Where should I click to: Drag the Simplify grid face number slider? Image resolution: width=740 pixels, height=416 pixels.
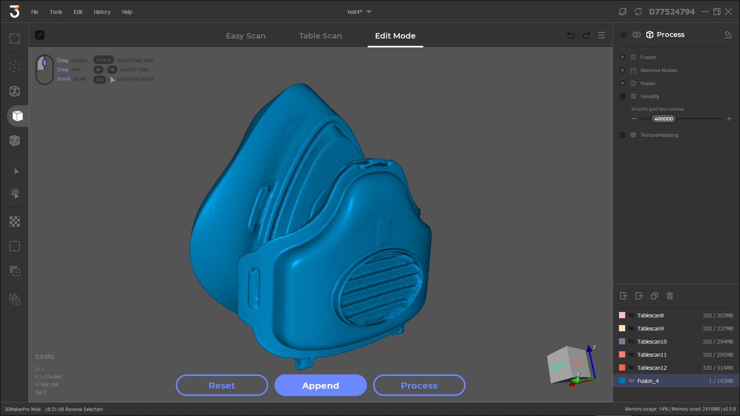(663, 118)
